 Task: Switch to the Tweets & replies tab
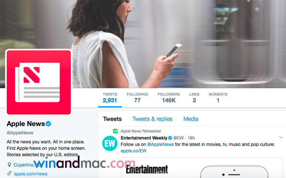[x=152, y=119]
